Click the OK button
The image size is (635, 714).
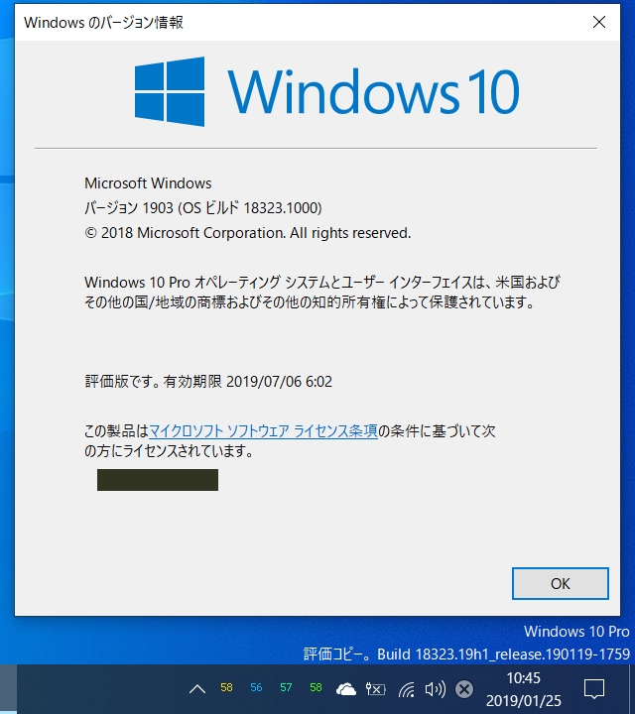(x=560, y=583)
